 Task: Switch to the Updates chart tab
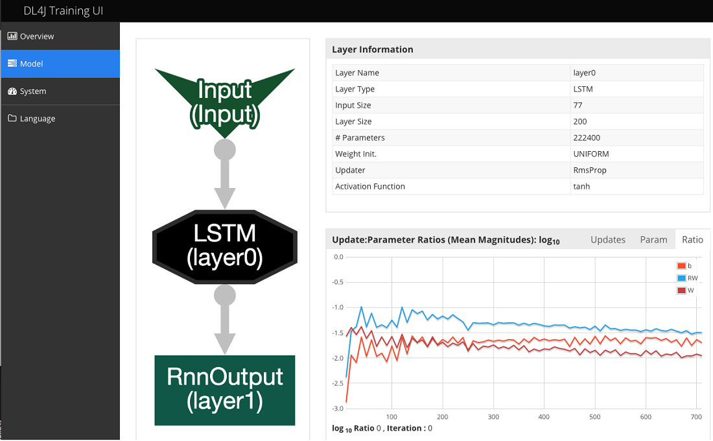[607, 239]
